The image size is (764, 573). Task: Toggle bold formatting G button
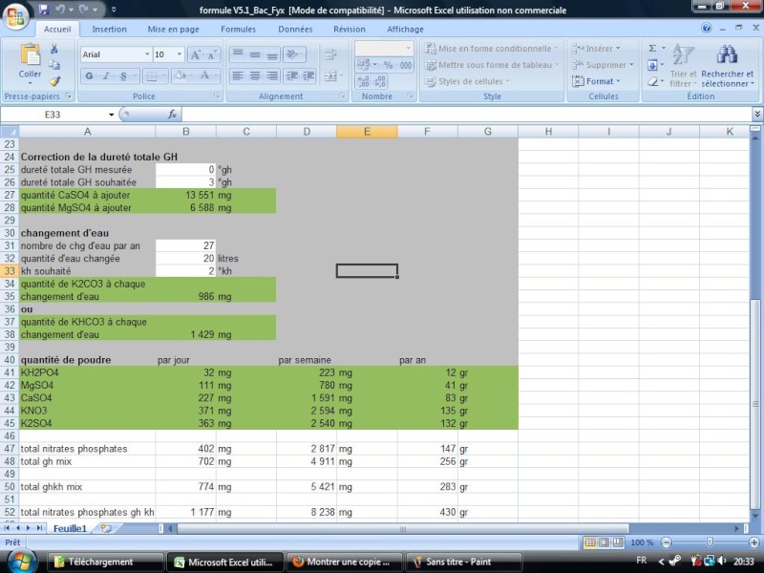click(x=89, y=75)
